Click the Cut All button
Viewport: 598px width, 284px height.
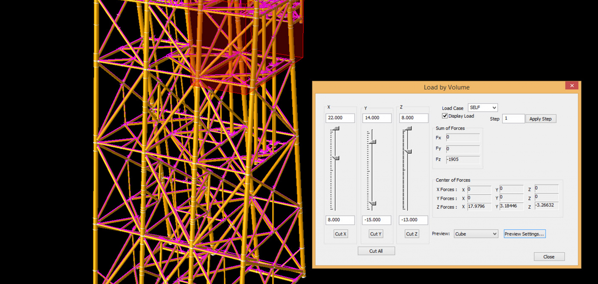click(x=376, y=251)
